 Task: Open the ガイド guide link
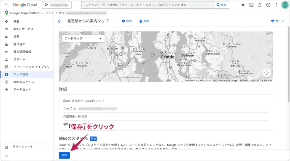pyautogui.click(x=278, y=21)
